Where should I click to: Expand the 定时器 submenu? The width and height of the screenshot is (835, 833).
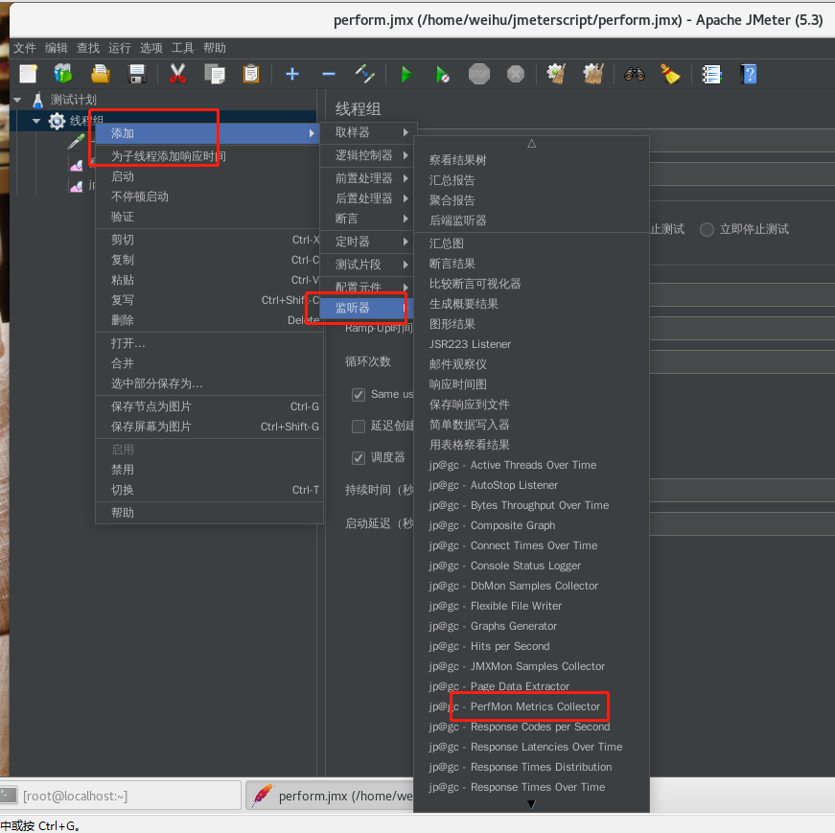(368, 242)
